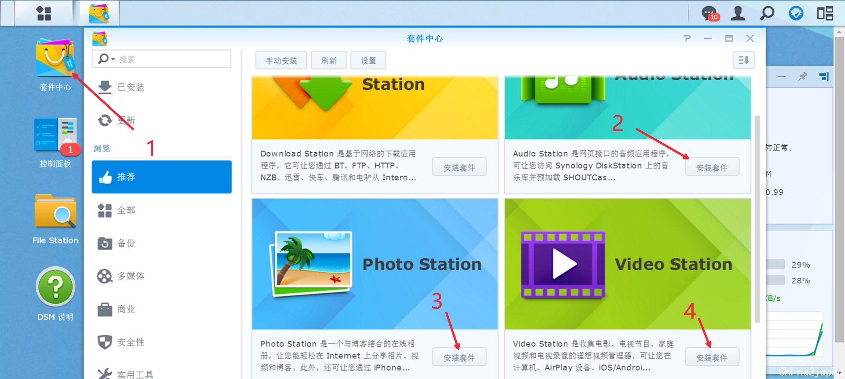This screenshot has width=845, height=379.
Task: Open the Photo Station banner
Action: [375, 264]
